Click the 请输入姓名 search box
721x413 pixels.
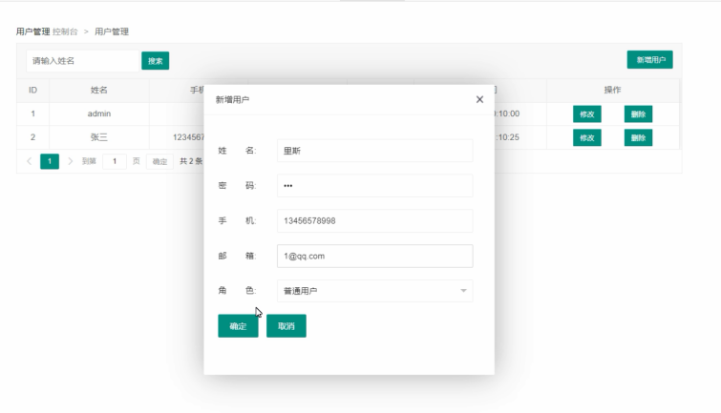(83, 61)
